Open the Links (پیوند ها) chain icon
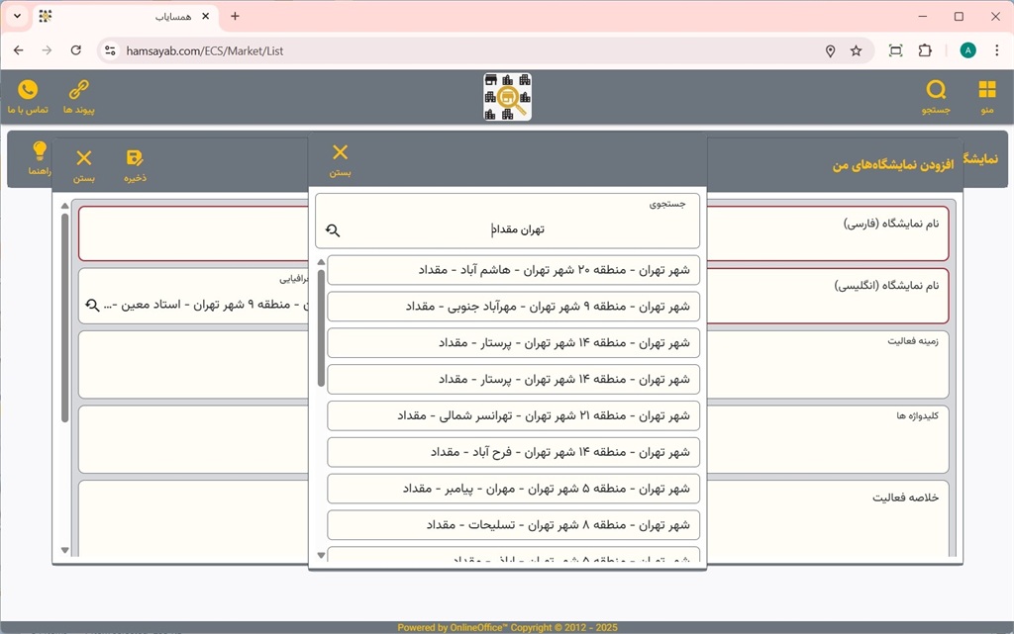 coord(78,91)
